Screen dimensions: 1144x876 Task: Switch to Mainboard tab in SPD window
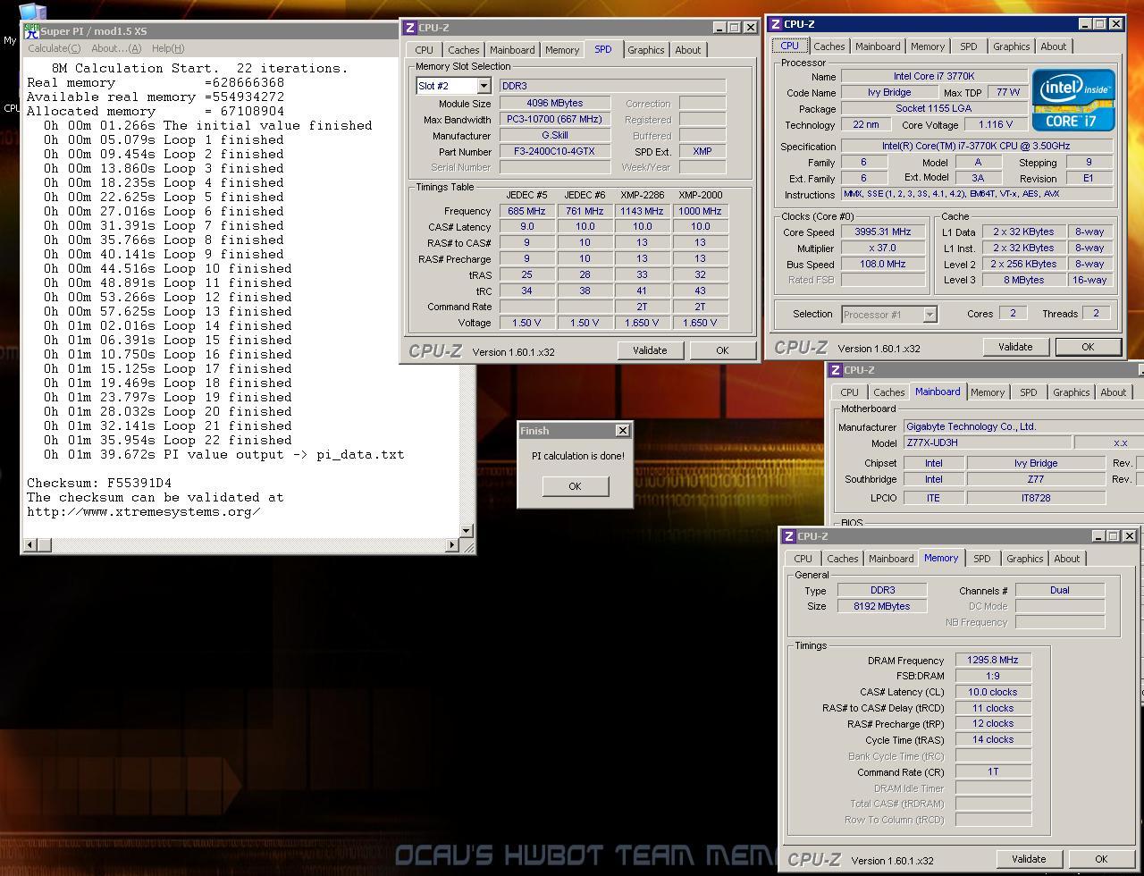pos(512,50)
